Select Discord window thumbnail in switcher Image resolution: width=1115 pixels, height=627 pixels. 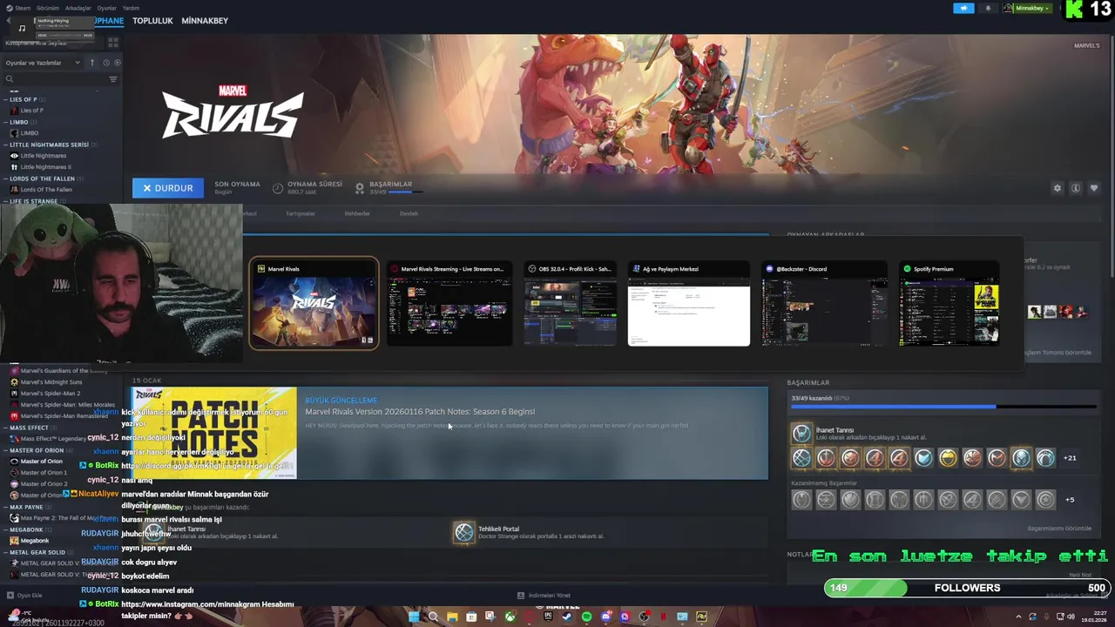point(824,303)
